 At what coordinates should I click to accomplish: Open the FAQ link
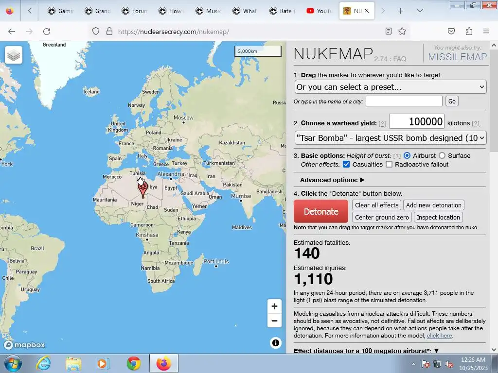(400, 59)
